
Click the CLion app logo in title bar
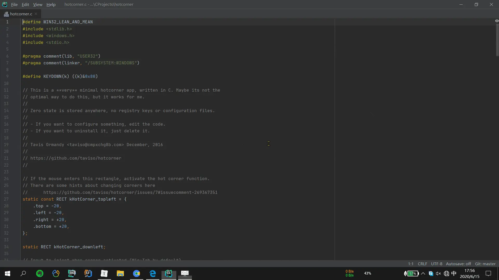tap(4, 4)
